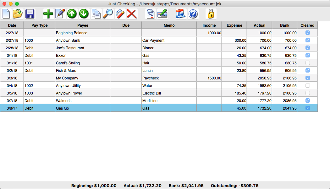Screen dimensions: 330x189
Task: Click the "Paycheck" memo cell
Action: tap(169, 78)
